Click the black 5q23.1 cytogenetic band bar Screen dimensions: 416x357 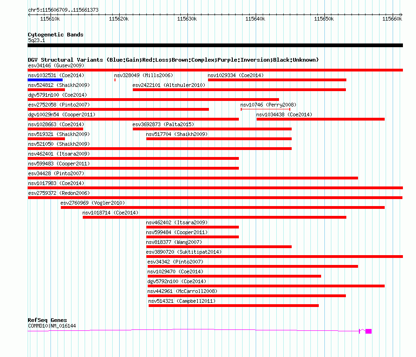pyautogui.click(x=215, y=45)
